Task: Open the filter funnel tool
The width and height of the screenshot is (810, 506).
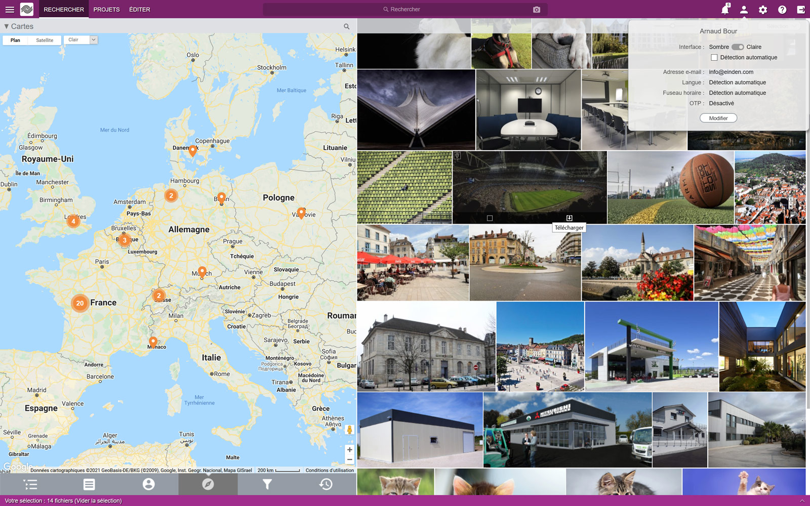Action: (x=267, y=484)
